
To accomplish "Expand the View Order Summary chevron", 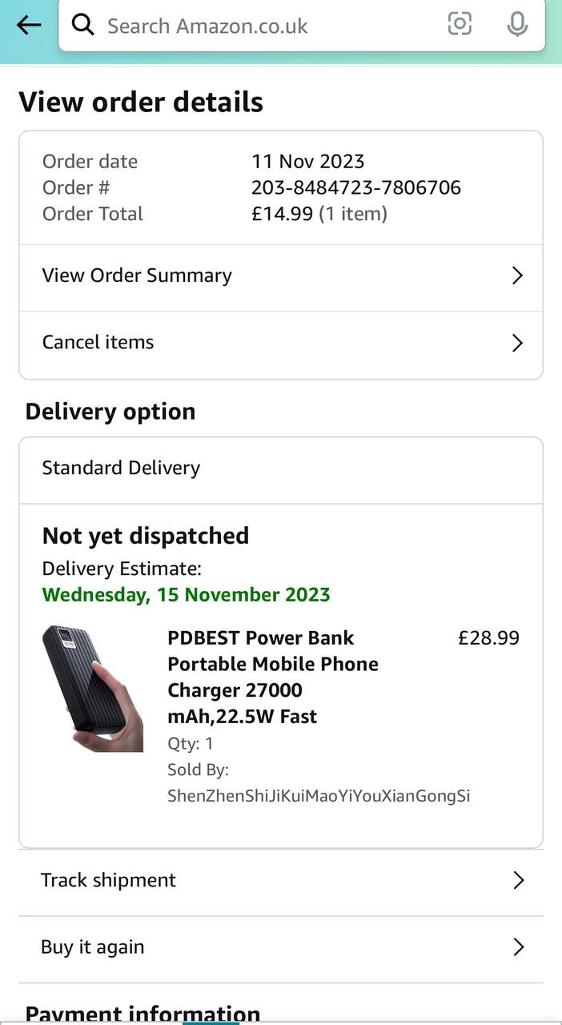I will coord(517,275).
